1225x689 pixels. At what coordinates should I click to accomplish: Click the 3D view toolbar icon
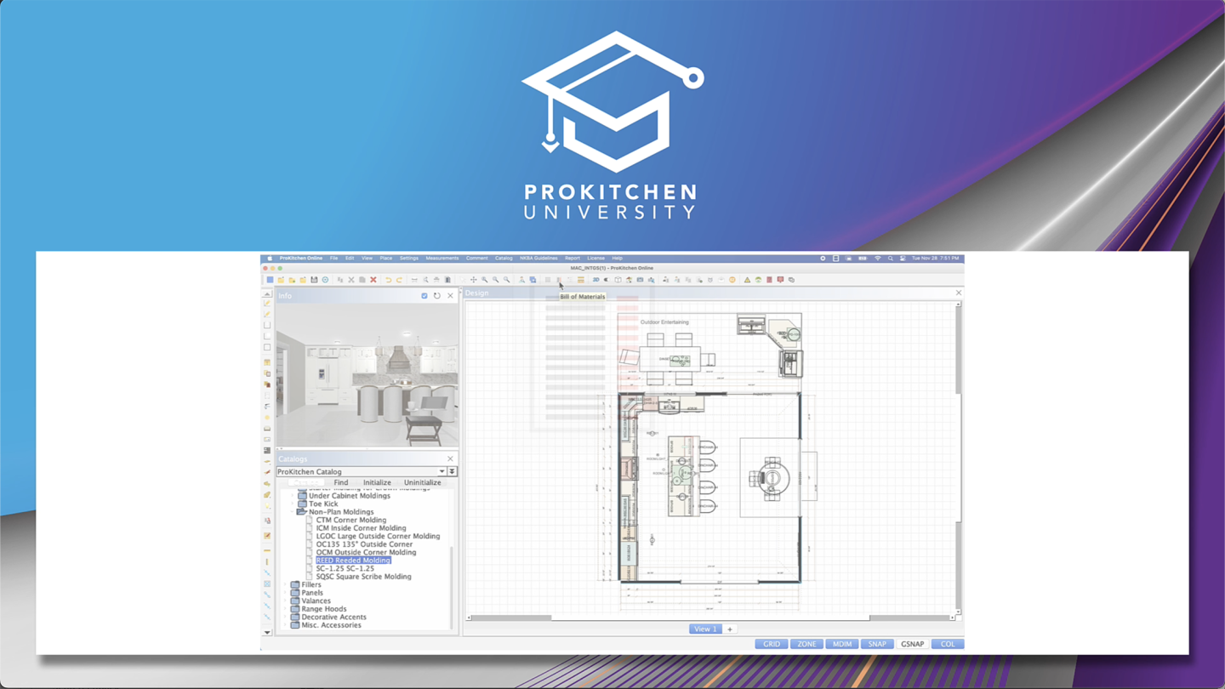point(595,280)
